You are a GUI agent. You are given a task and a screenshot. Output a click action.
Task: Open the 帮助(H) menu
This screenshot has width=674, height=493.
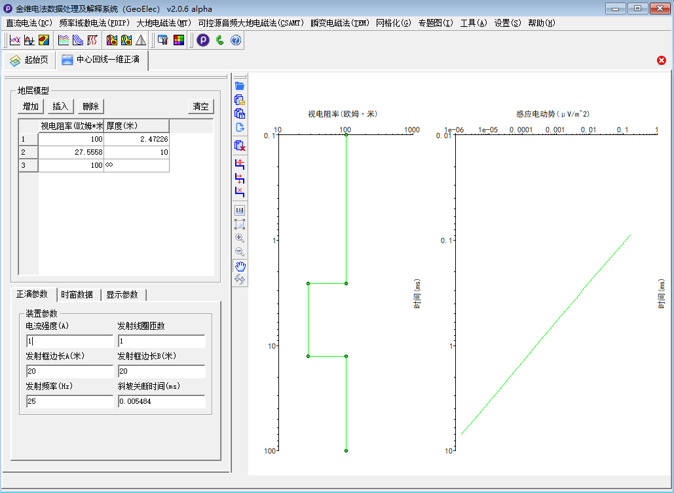(x=541, y=23)
